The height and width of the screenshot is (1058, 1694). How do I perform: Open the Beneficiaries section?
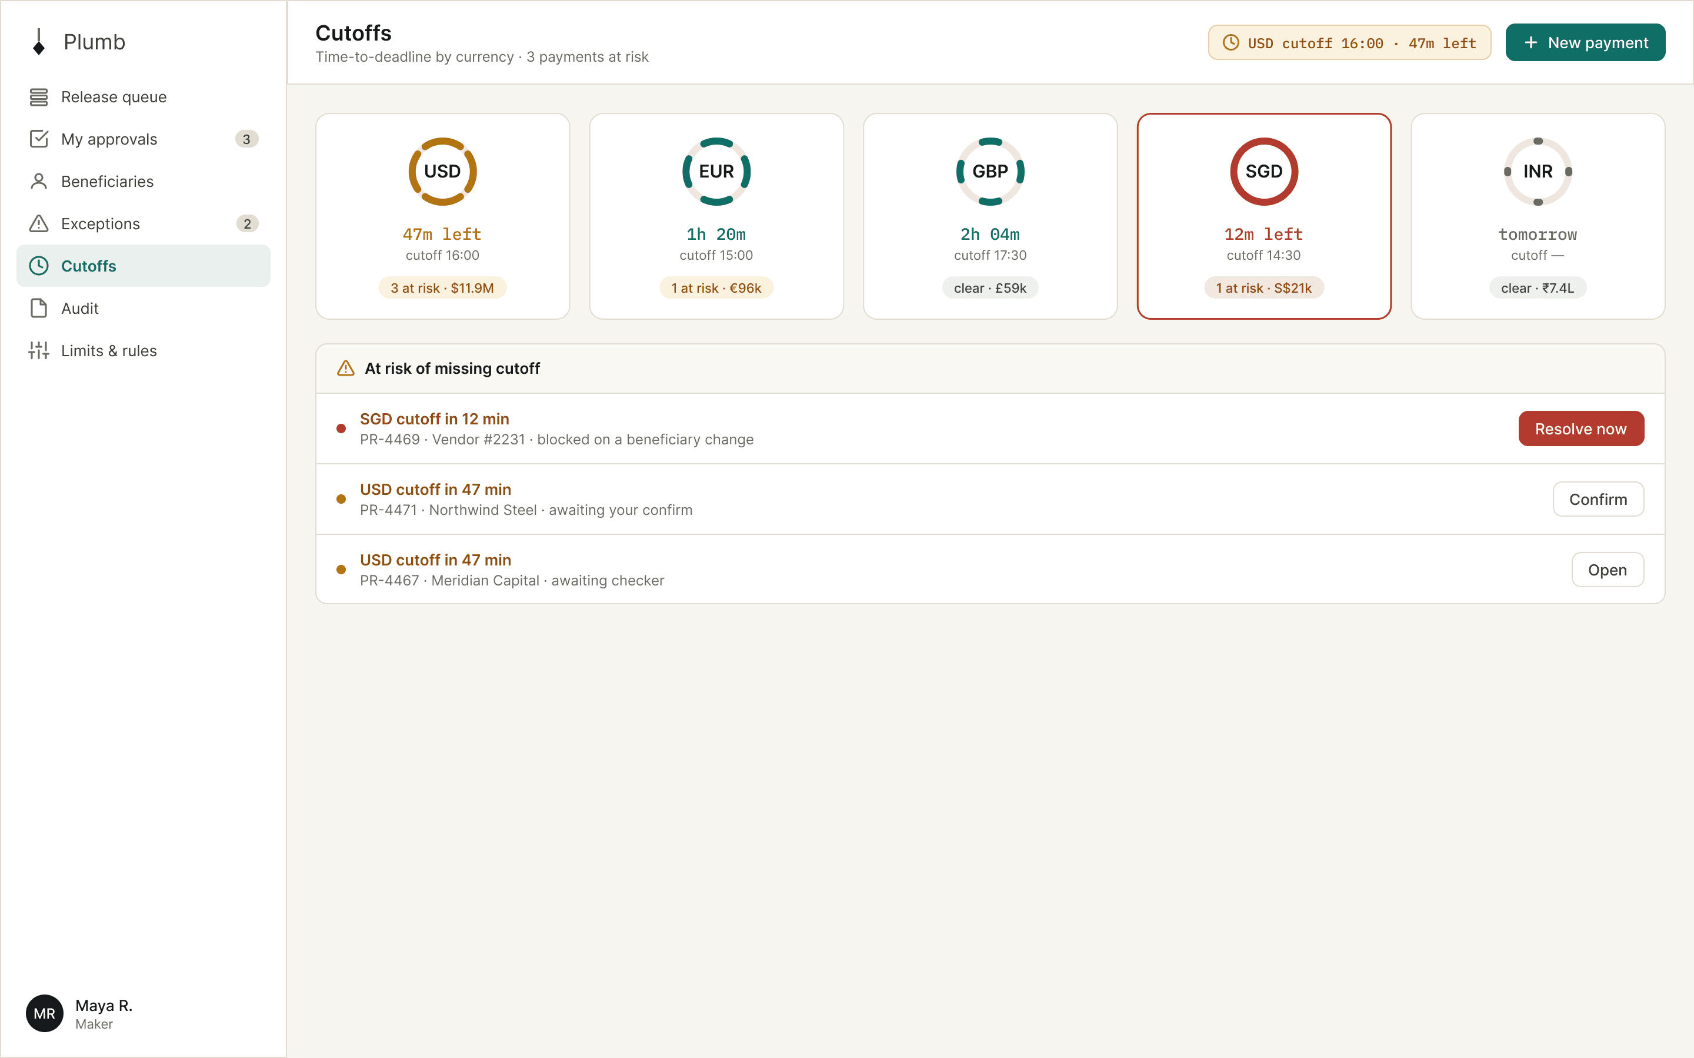pyautogui.click(x=144, y=181)
